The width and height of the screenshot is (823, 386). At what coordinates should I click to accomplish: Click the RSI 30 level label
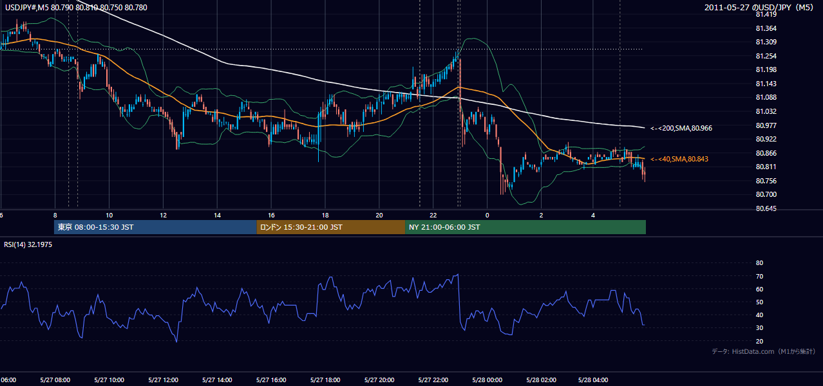pos(759,328)
